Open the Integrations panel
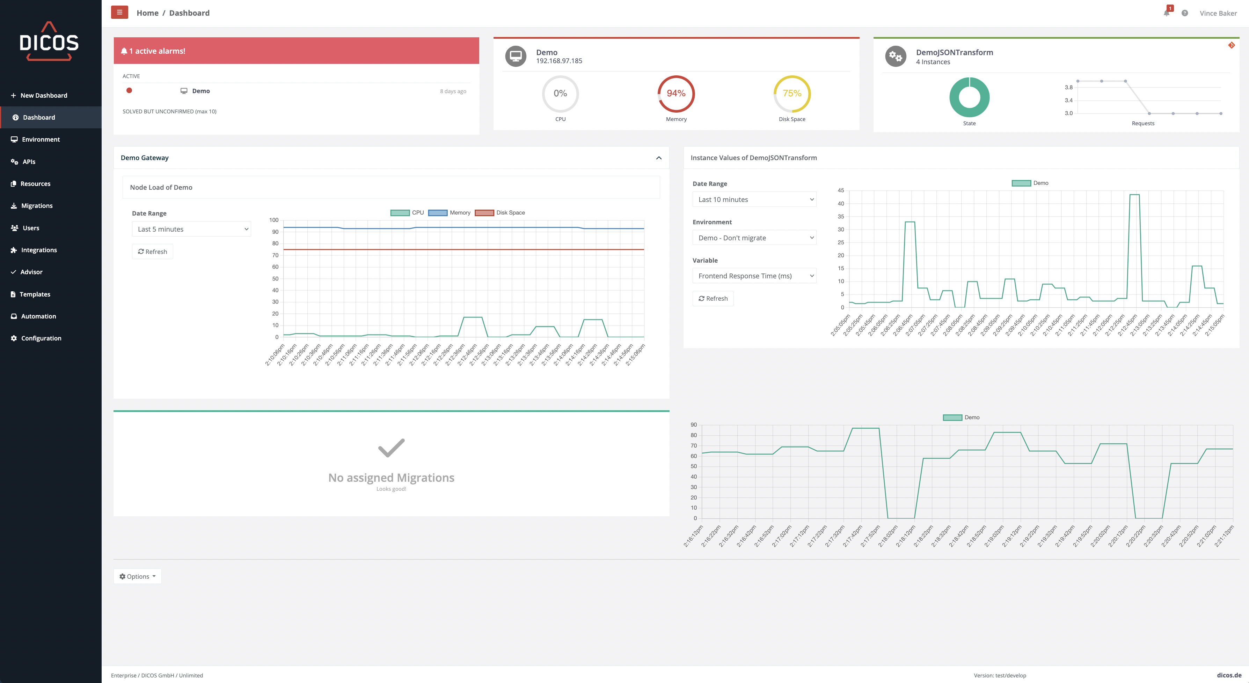Image resolution: width=1249 pixels, height=683 pixels. (38, 249)
